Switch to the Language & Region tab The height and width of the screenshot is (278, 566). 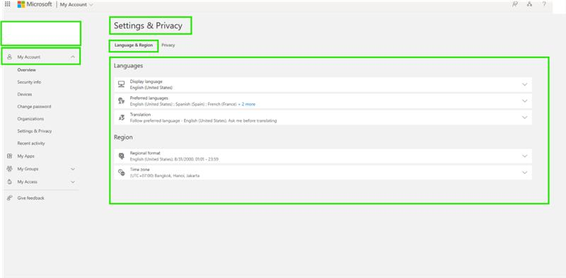click(x=134, y=45)
